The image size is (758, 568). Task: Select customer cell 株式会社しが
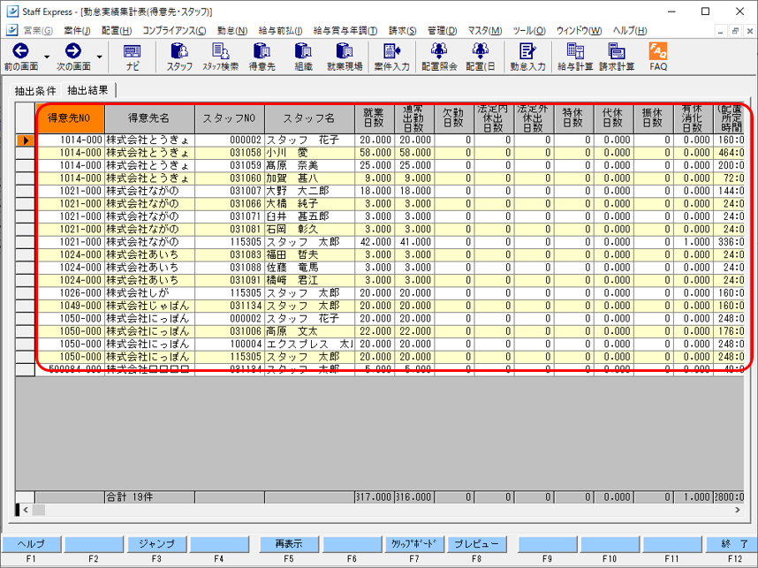pos(150,293)
